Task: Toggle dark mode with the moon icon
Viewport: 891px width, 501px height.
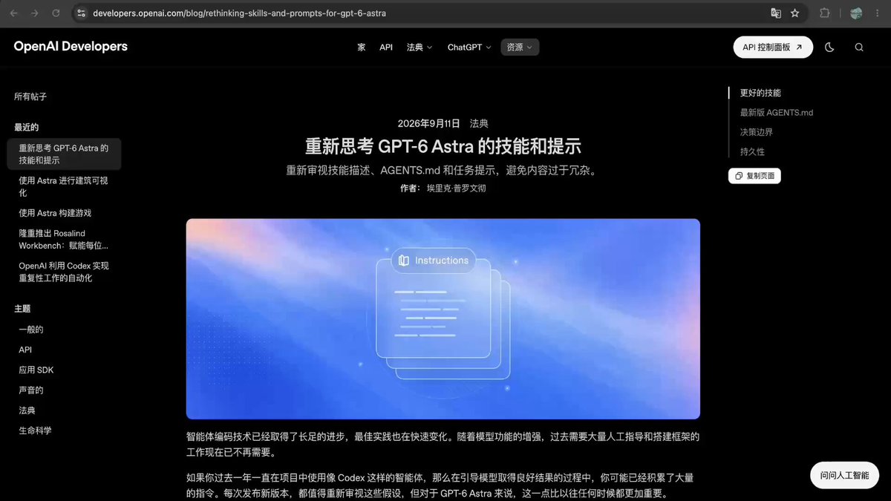Action: (x=829, y=47)
